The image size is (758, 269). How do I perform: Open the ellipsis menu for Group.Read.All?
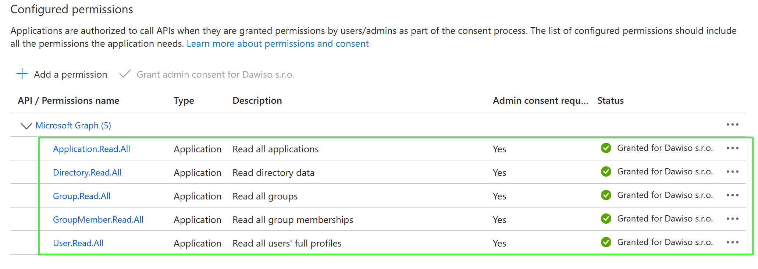click(x=732, y=195)
